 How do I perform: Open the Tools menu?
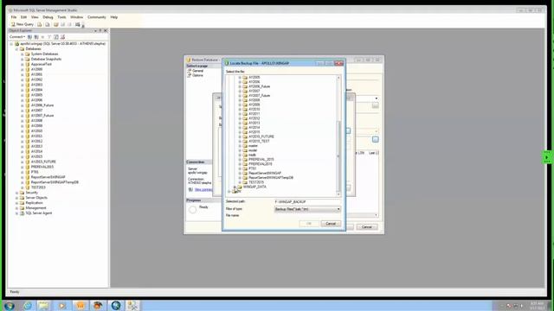click(61, 17)
